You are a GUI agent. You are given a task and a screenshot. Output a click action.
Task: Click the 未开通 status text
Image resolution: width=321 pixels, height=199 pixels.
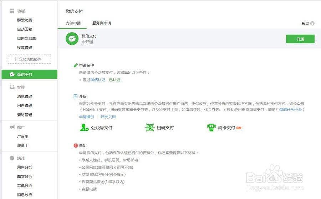[x=87, y=42]
